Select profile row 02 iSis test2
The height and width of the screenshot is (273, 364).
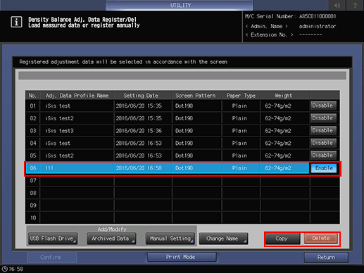click(x=167, y=118)
